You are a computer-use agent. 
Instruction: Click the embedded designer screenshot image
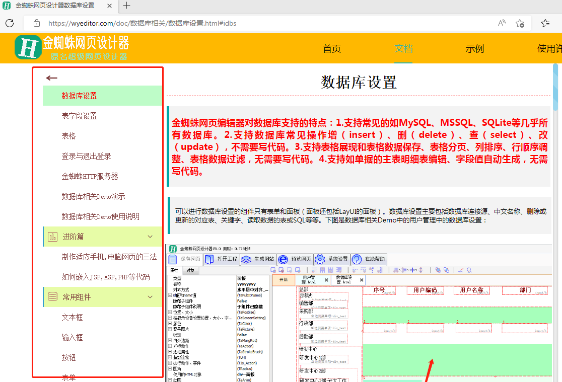pyautogui.click(x=359, y=313)
